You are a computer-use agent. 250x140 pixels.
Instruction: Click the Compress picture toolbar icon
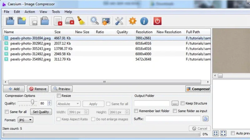[x=106, y=21]
